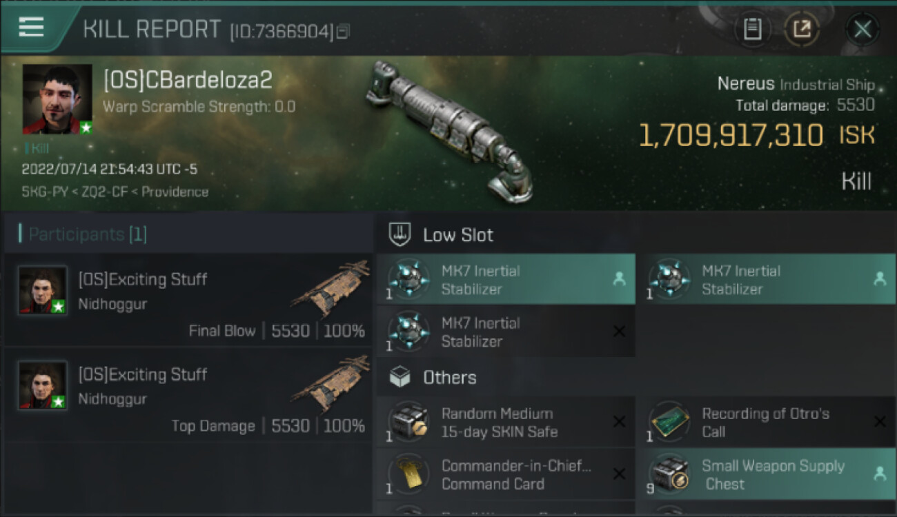Open the hamburger menu icon
Screen dimensions: 897x517
tap(31, 27)
